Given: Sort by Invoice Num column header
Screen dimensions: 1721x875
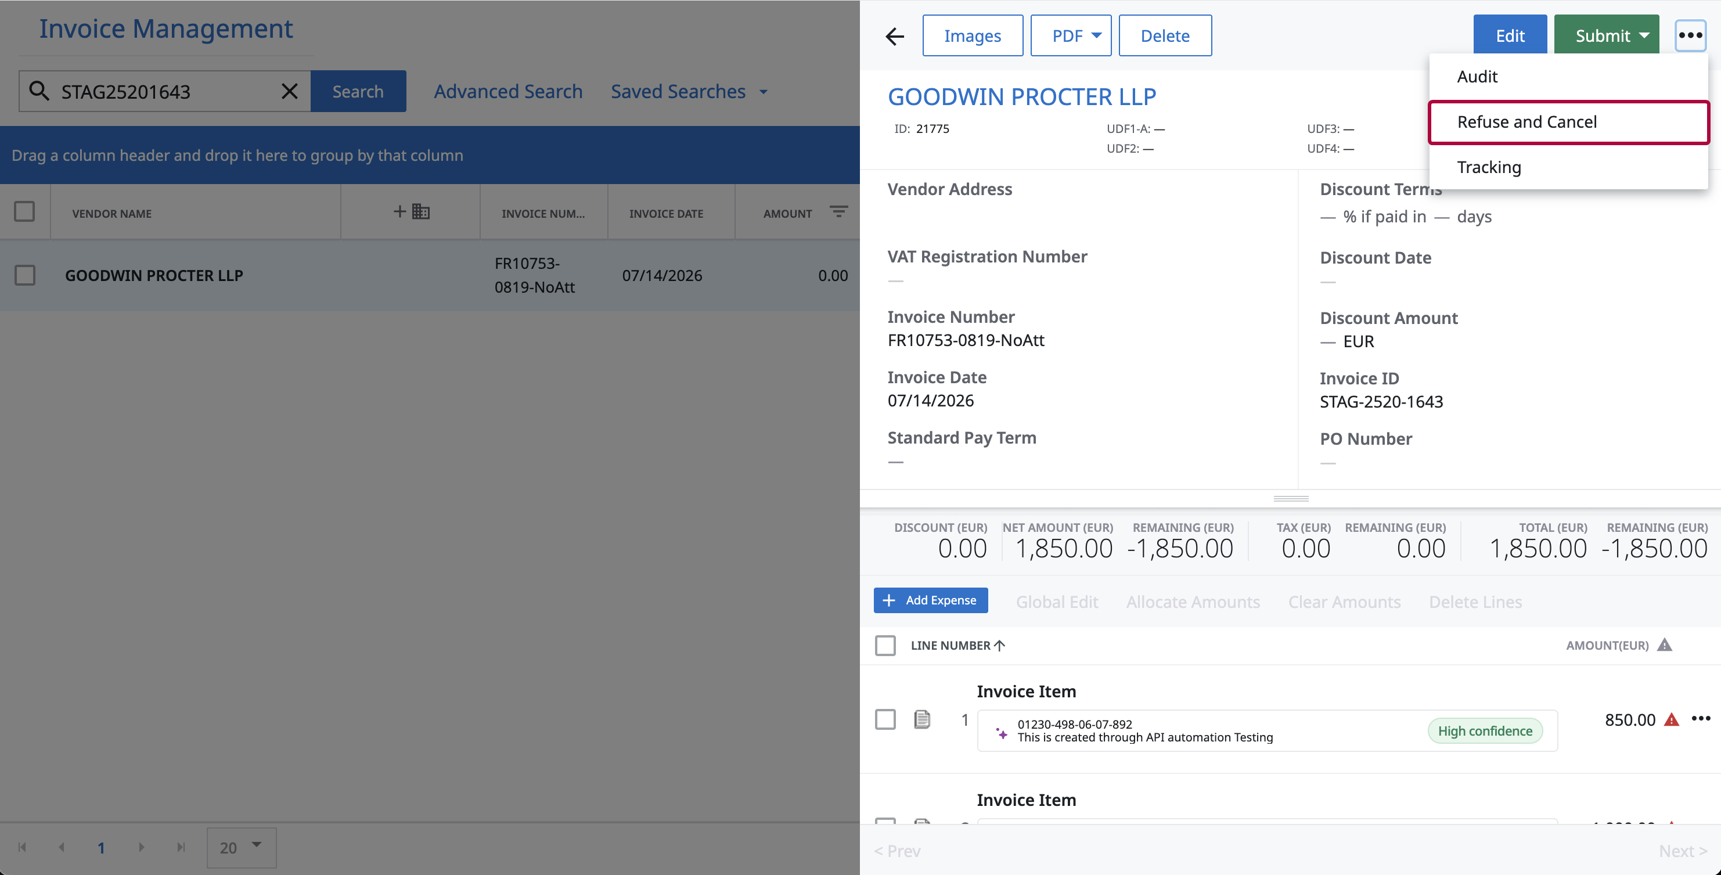Looking at the screenshot, I should [543, 214].
